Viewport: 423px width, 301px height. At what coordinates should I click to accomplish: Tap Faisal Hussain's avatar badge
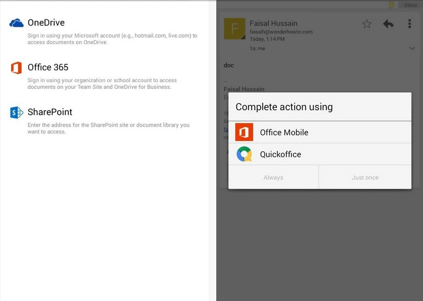[x=234, y=29]
